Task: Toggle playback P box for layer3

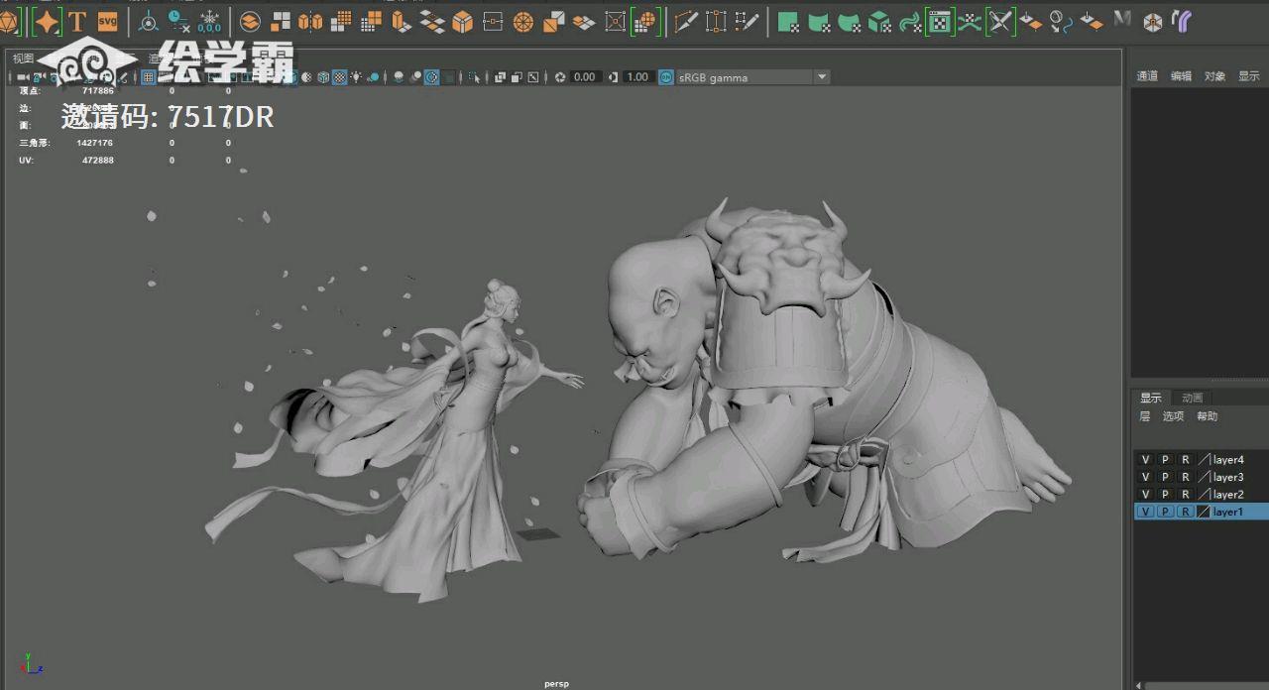Action: click(1165, 477)
